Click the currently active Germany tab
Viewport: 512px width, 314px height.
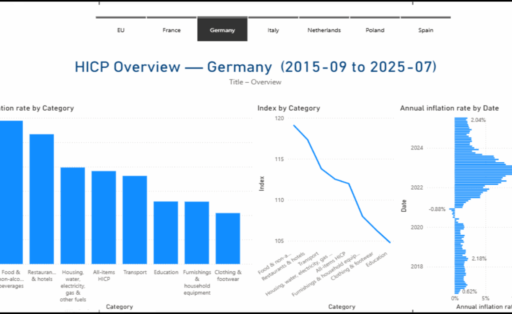tap(222, 29)
